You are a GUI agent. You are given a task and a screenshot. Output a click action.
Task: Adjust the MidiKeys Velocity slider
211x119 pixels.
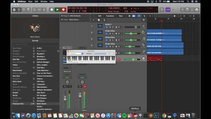(101, 54)
